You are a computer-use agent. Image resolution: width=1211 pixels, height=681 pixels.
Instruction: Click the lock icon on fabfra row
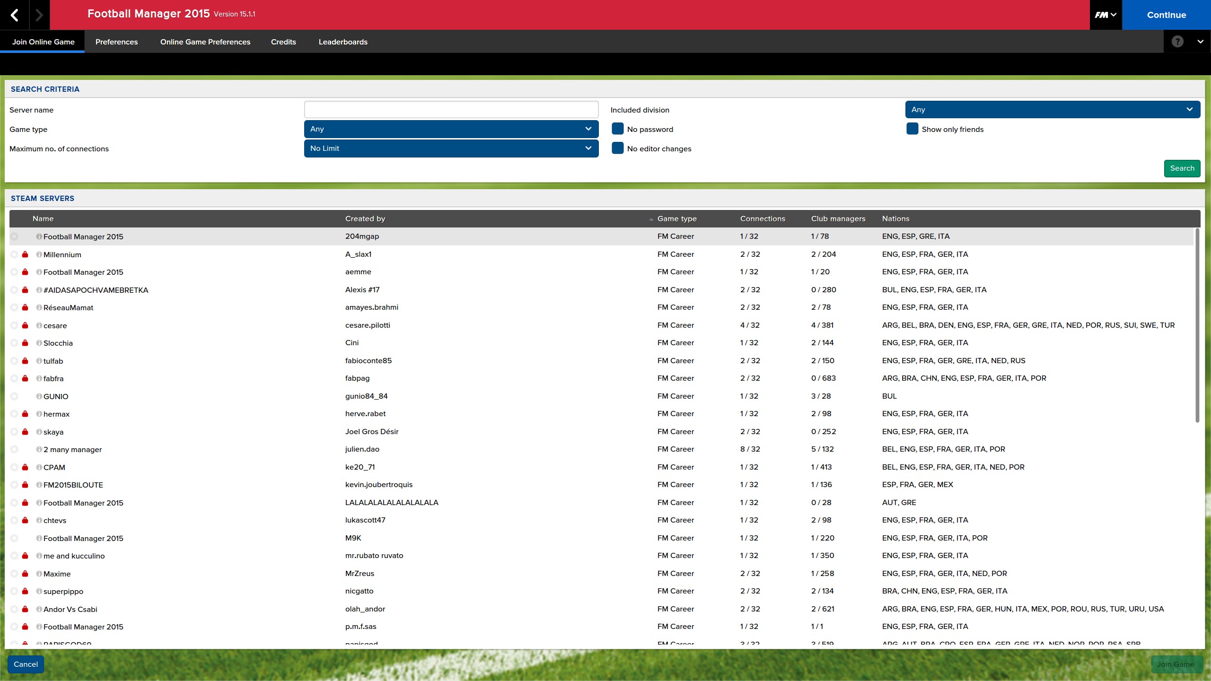point(25,378)
